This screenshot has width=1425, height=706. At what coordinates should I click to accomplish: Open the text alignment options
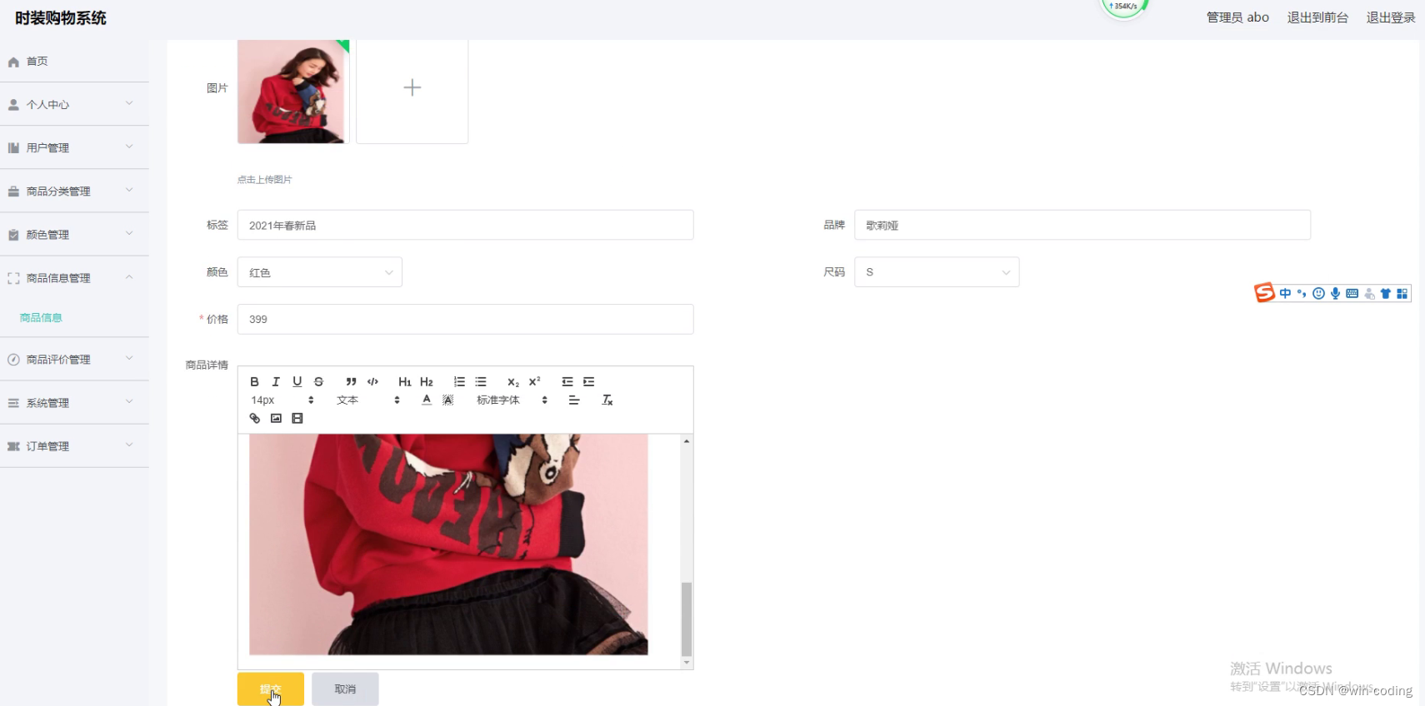pyautogui.click(x=574, y=400)
